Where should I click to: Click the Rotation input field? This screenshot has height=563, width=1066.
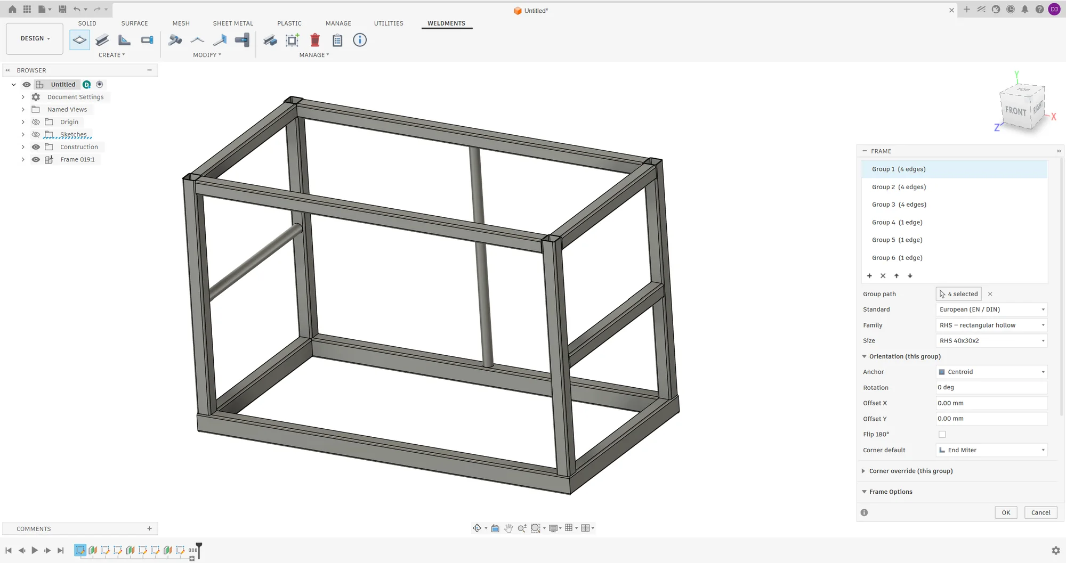coord(991,387)
